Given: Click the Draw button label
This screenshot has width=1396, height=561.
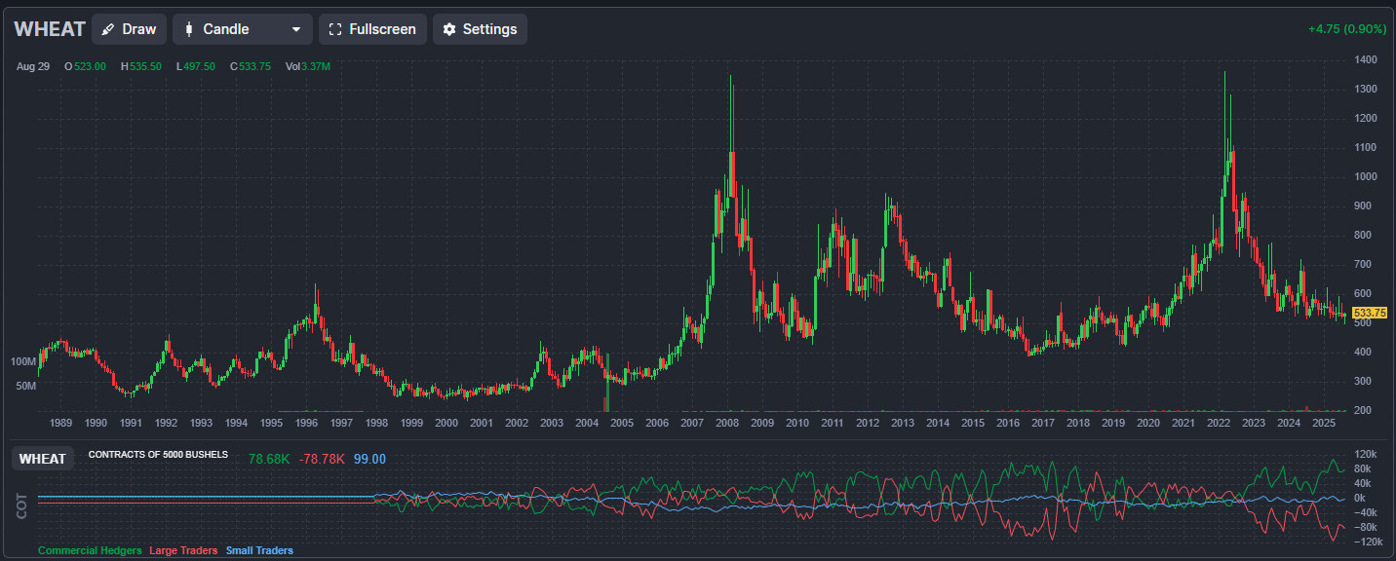Looking at the screenshot, I should (x=139, y=29).
